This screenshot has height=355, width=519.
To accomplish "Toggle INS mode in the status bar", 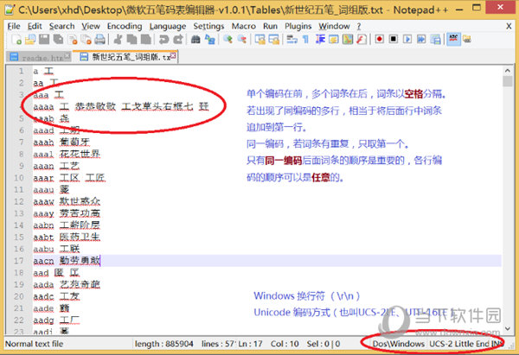I will coord(497,344).
